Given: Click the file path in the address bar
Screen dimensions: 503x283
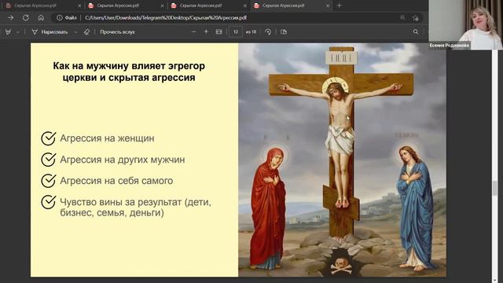Looking at the screenshot, I should pyautogui.click(x=166, y=17).
